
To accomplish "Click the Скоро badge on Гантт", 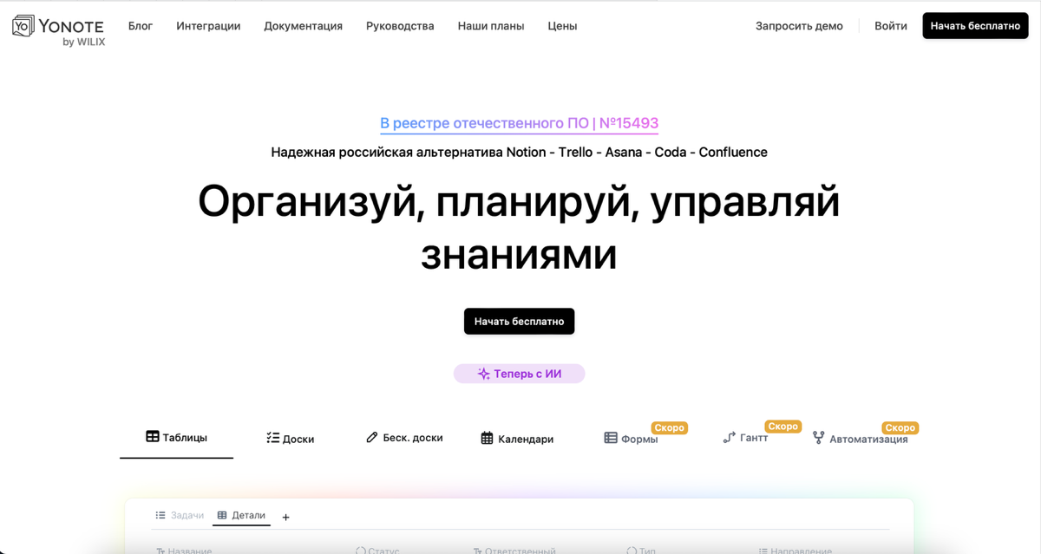I will [782, 427].
